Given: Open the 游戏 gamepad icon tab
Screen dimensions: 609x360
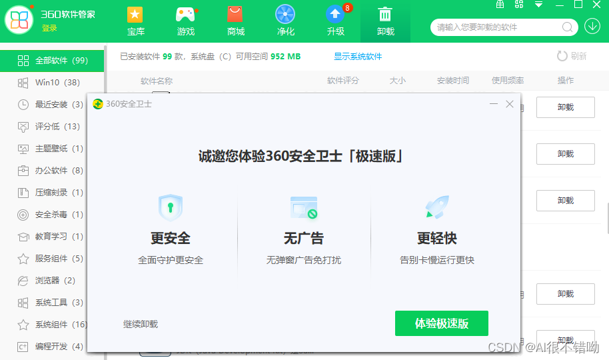Looking at the screenshot, I should 186,21.
